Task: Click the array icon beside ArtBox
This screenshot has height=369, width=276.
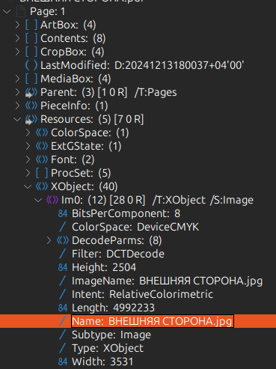Action: (31, 25)
